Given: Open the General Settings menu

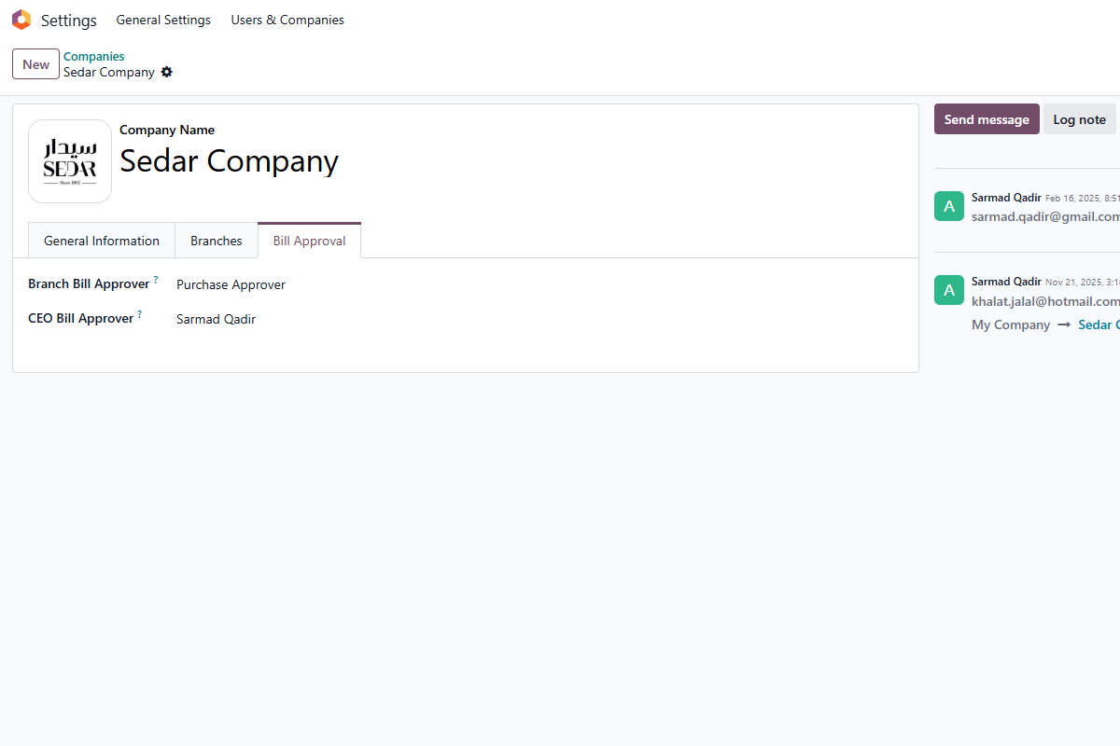Looking at the screenshot, I should [x=163, y=20].
